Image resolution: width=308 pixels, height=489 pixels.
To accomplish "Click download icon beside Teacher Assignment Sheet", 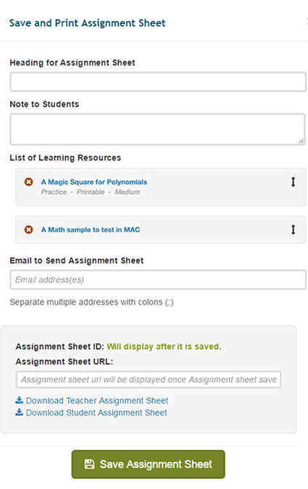I will coord(20,400).
